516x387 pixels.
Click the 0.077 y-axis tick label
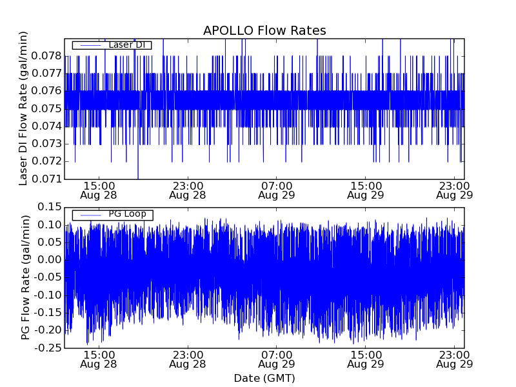46,74
